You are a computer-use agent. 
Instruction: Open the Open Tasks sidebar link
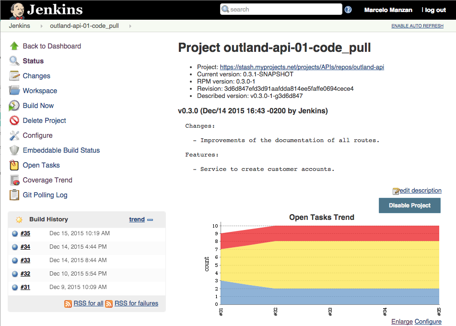(41, 165)
